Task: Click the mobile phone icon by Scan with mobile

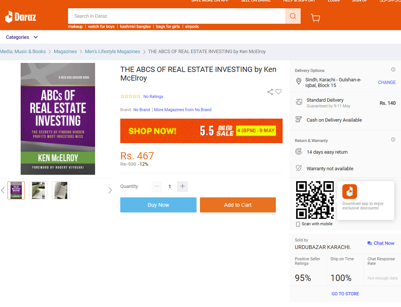Action: coord(298,224)
